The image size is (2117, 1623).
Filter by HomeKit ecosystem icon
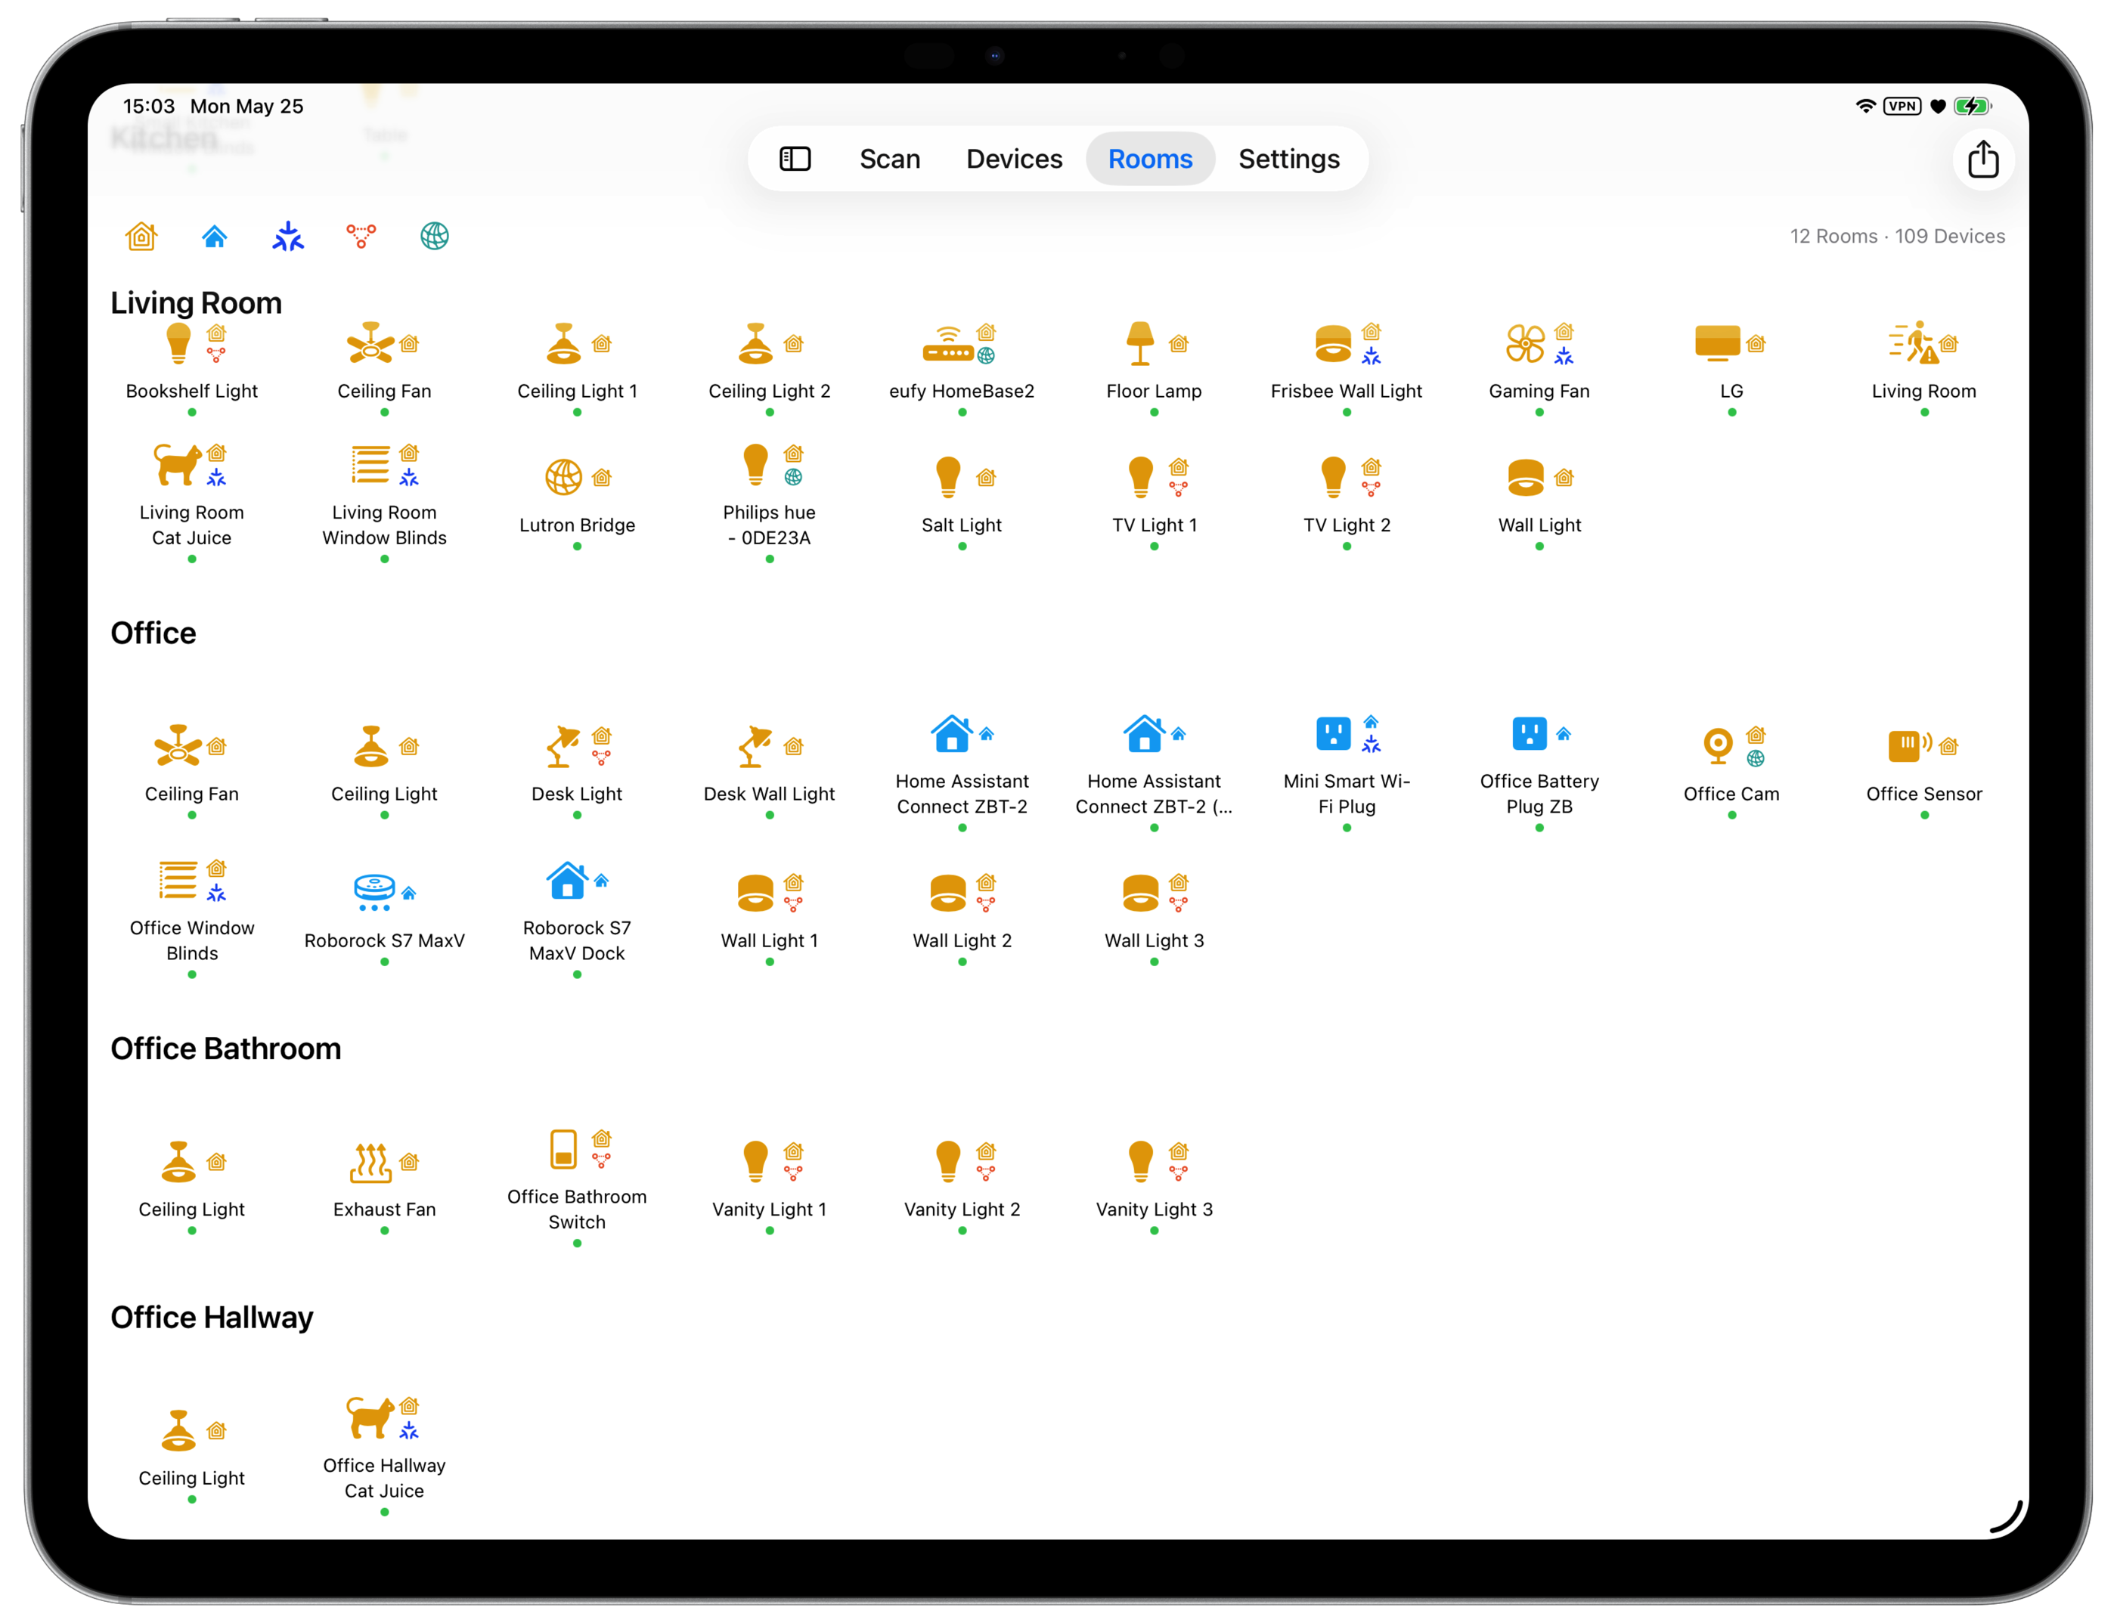click(141, 236)
